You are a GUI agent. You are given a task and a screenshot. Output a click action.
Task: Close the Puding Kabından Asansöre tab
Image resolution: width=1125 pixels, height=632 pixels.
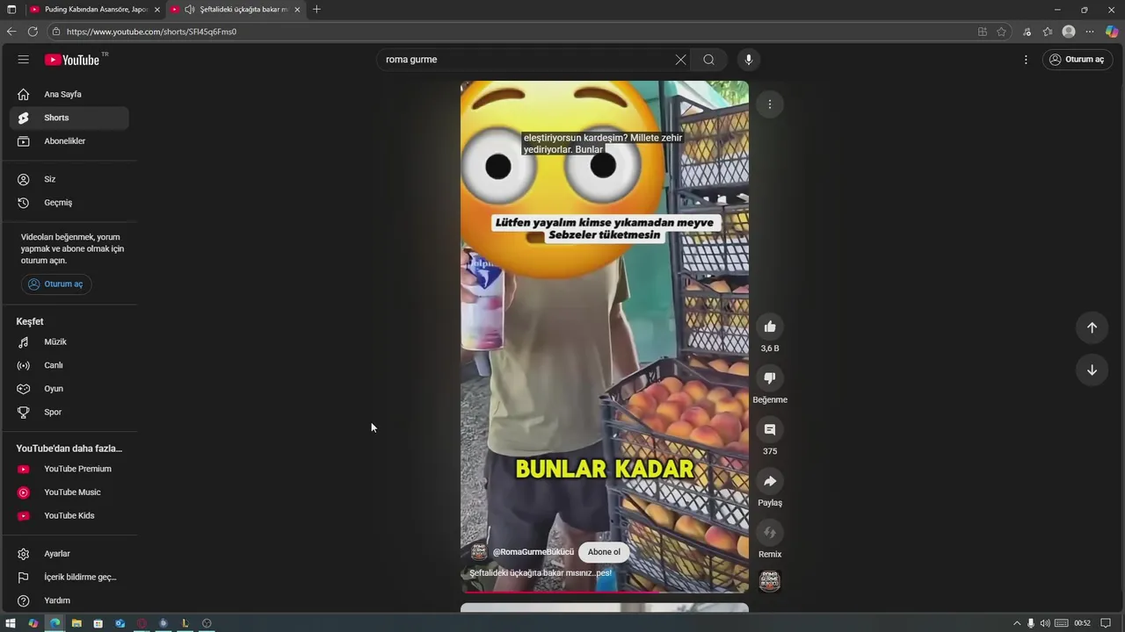point(157,10)
